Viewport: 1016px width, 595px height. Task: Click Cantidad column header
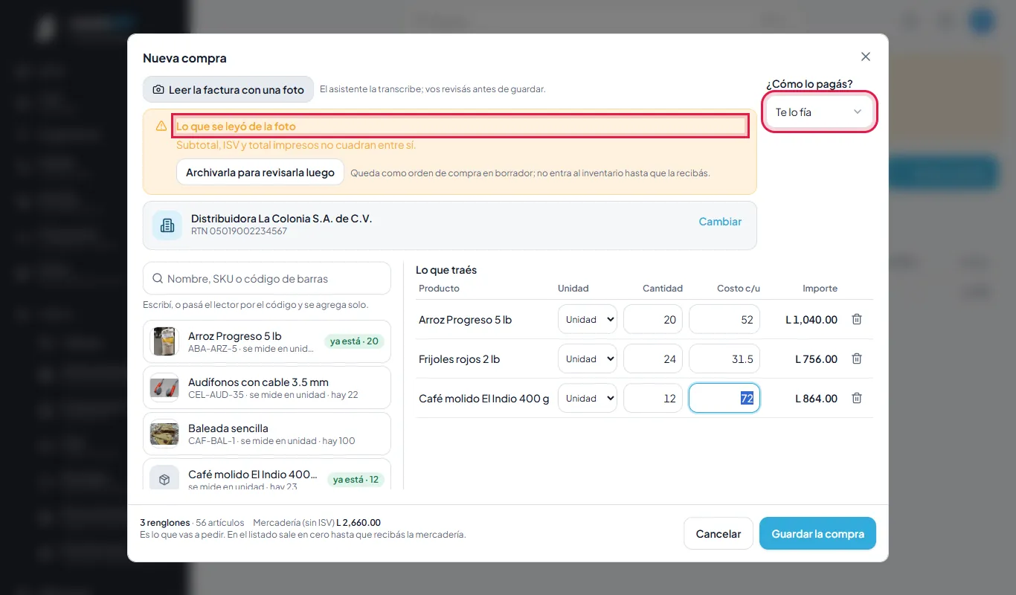[x=663, y=289]
